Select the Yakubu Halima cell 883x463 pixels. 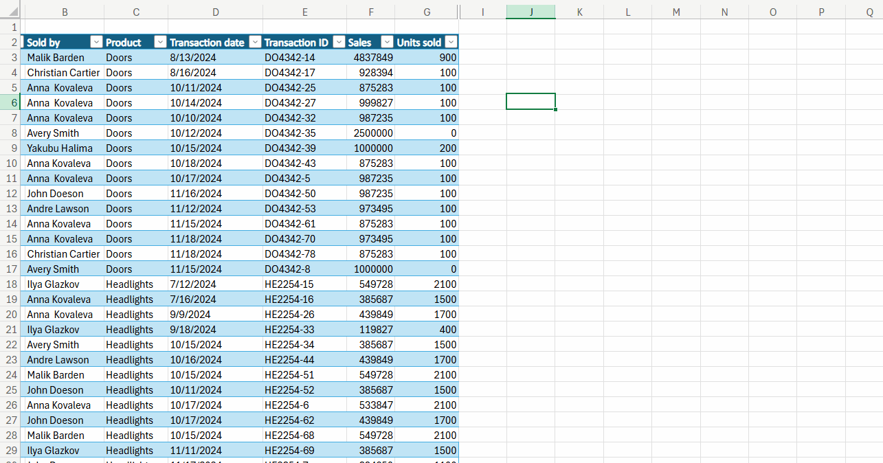coord(60,148)
